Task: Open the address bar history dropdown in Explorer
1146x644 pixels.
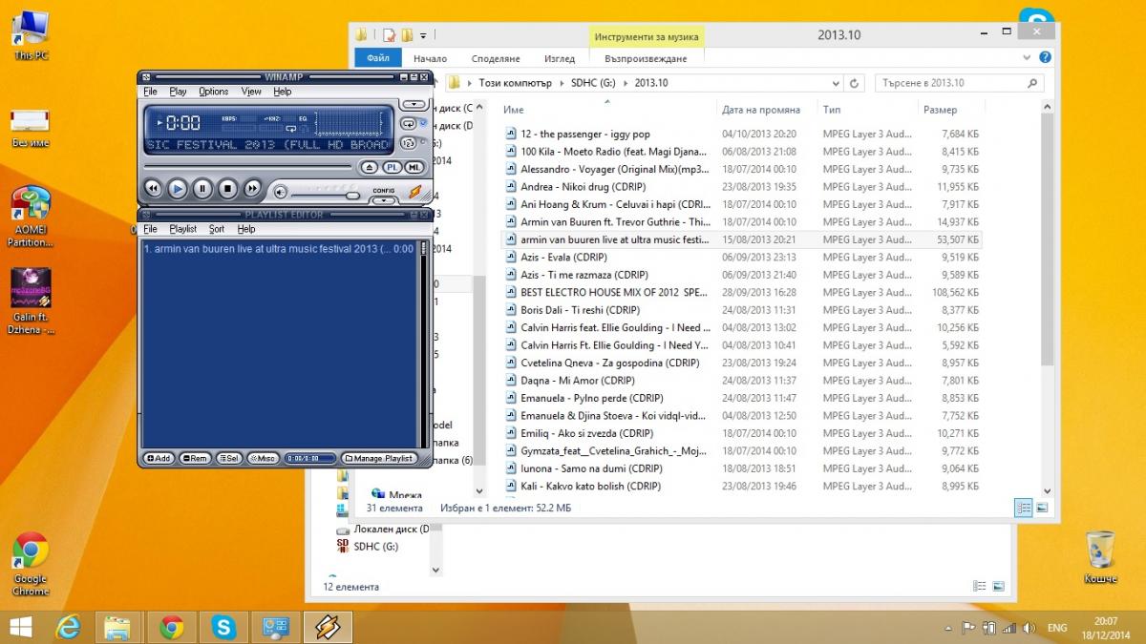Action: pyautogui.click(x=837, y=83)
